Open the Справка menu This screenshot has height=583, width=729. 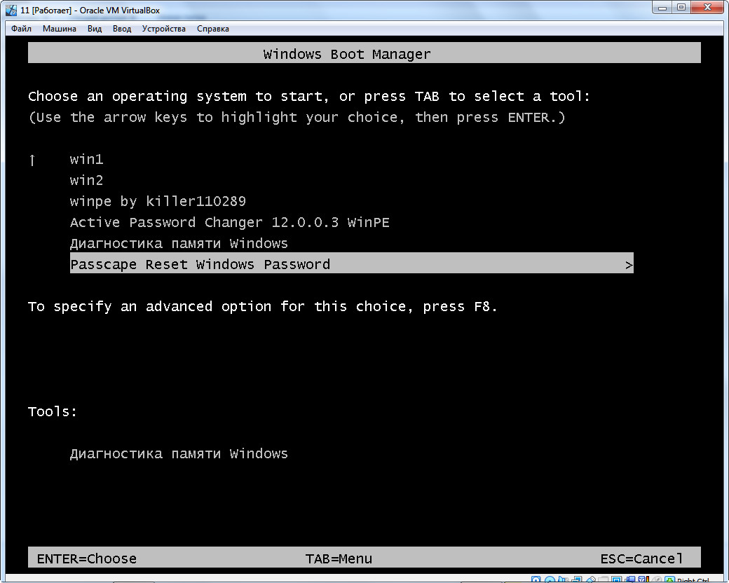pyautogui.click(x=212, y=29)
